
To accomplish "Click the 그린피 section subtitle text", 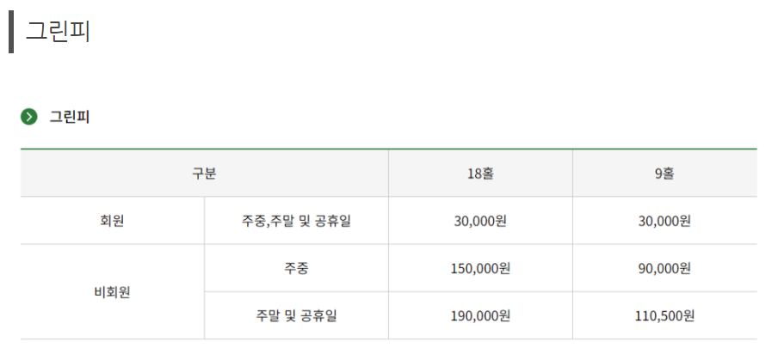I will [x=69, y=117].
